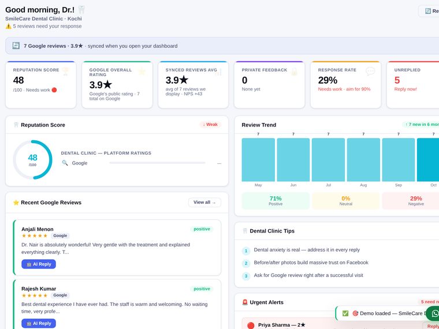Click 'Dental anxiety is real' tip text
The image size is (439, 329).
click(307, 250)
